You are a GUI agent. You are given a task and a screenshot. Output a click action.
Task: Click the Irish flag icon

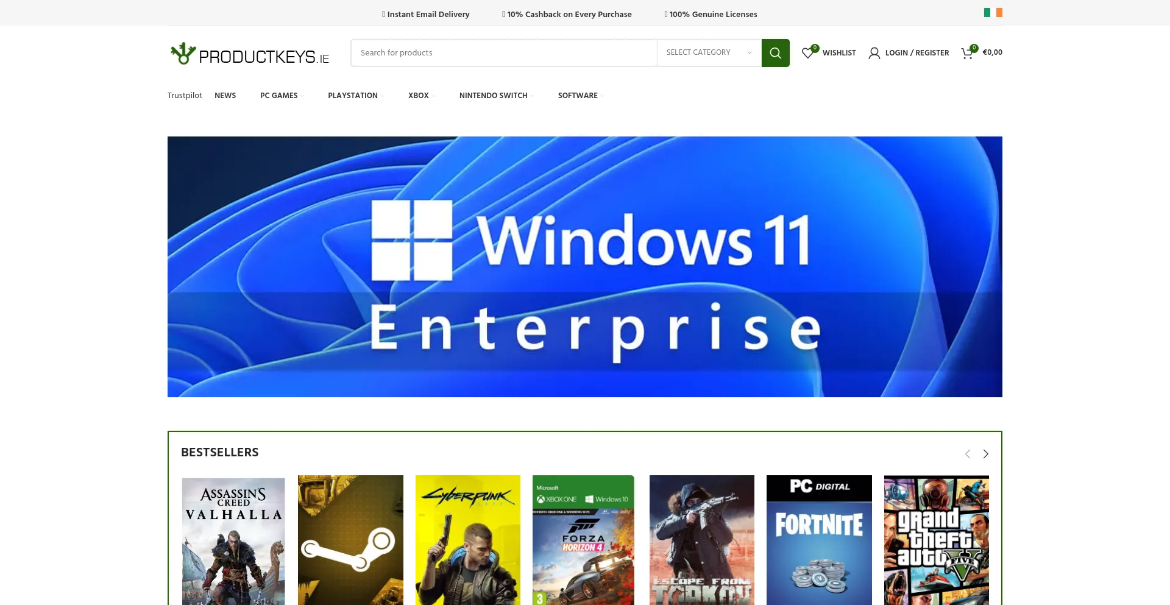(993, 13)
